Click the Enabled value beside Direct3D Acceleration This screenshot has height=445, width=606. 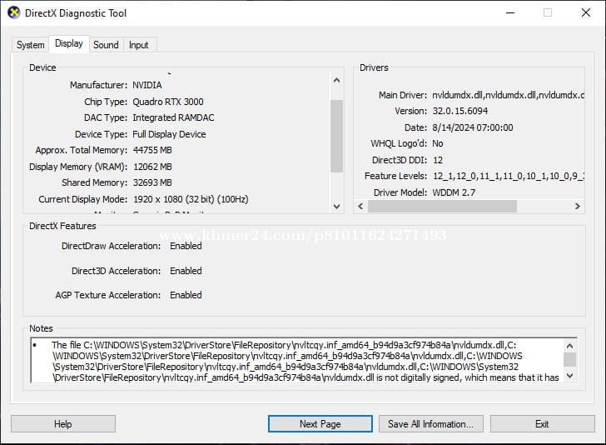pos(186,271)
